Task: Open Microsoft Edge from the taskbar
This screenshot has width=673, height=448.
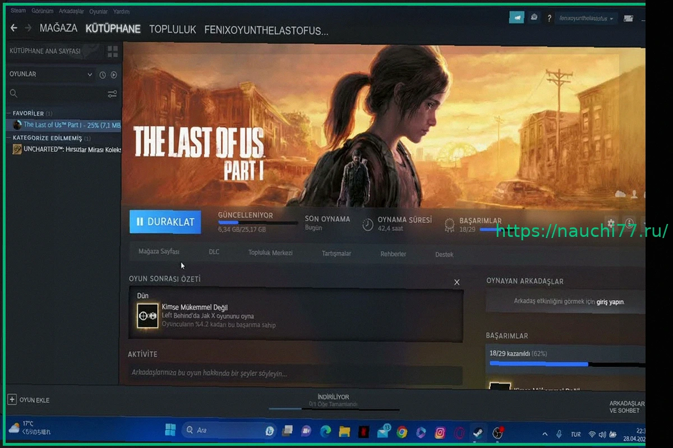Action: click(325, 431)
